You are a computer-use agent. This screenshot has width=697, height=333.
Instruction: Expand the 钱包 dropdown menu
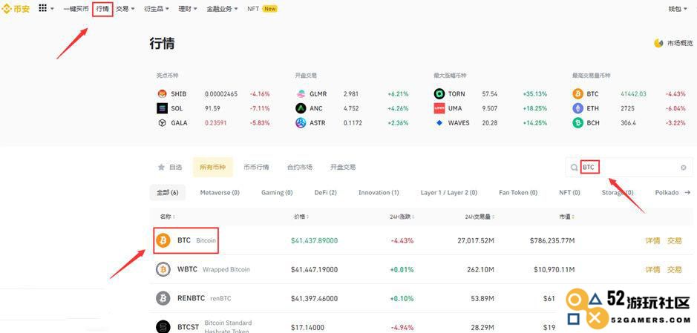point(677,8)
